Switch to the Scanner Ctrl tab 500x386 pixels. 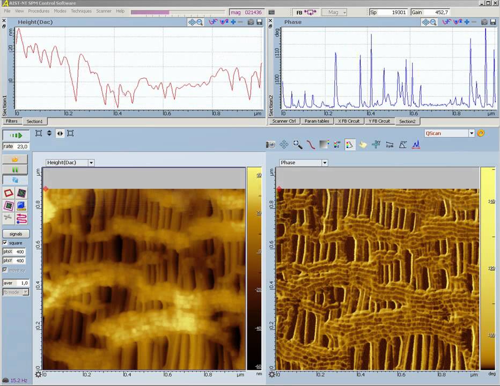[284, 121]
